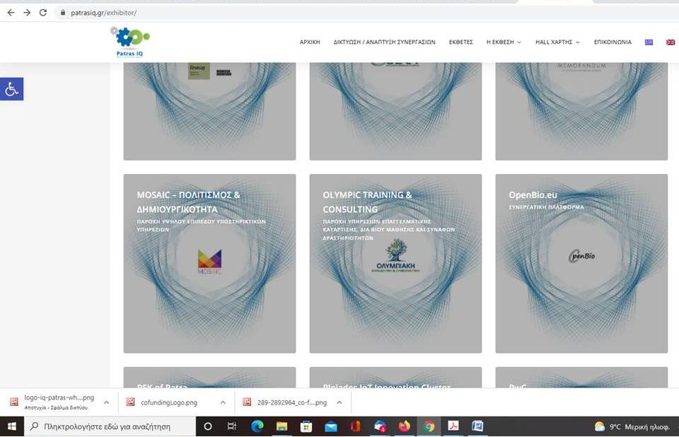Click the text ΠΑΡΟΧΗ ΥΨΗΛΟΥ ΕΠΙΠΕΔΟΥ ΥΠΟΣΤΗΡΙΚΤΙΚΩΝ ΥΠΗΡΕΣΙΩΝ

[202, 225]
